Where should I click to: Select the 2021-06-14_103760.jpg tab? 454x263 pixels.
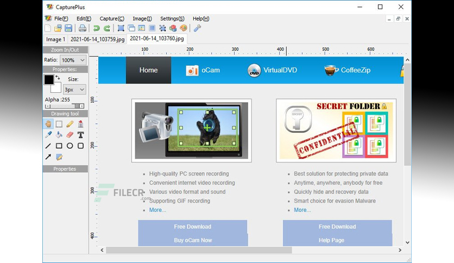[x=156, y=39]
